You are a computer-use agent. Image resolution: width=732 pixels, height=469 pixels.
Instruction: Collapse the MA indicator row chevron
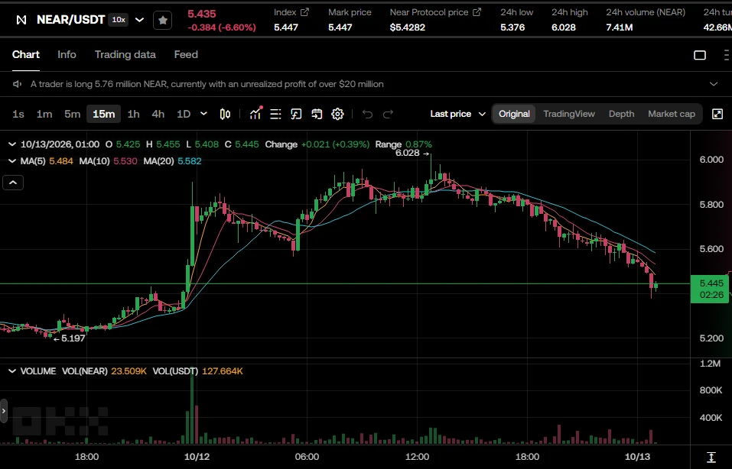coord(12,161)
